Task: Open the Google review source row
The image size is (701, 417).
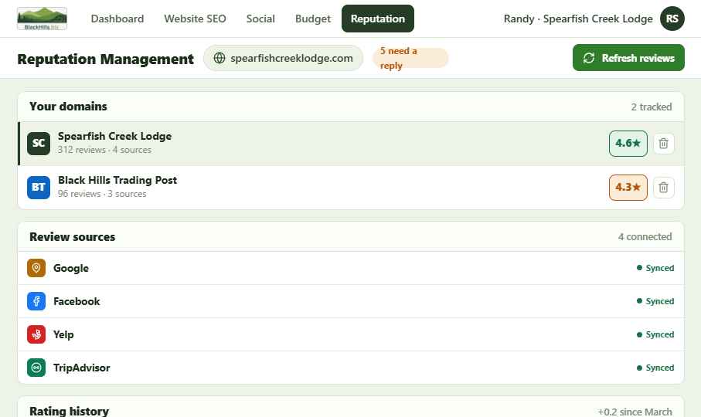Action: pos(351,268)
